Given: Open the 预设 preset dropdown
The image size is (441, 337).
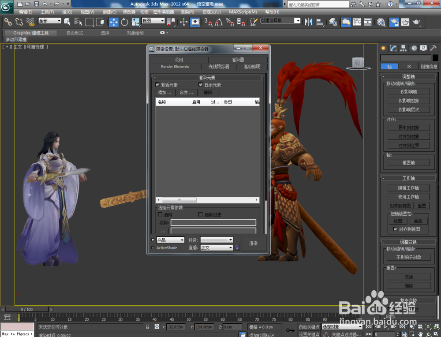Looking at the screenshot, I should click(x=217, y=240).
